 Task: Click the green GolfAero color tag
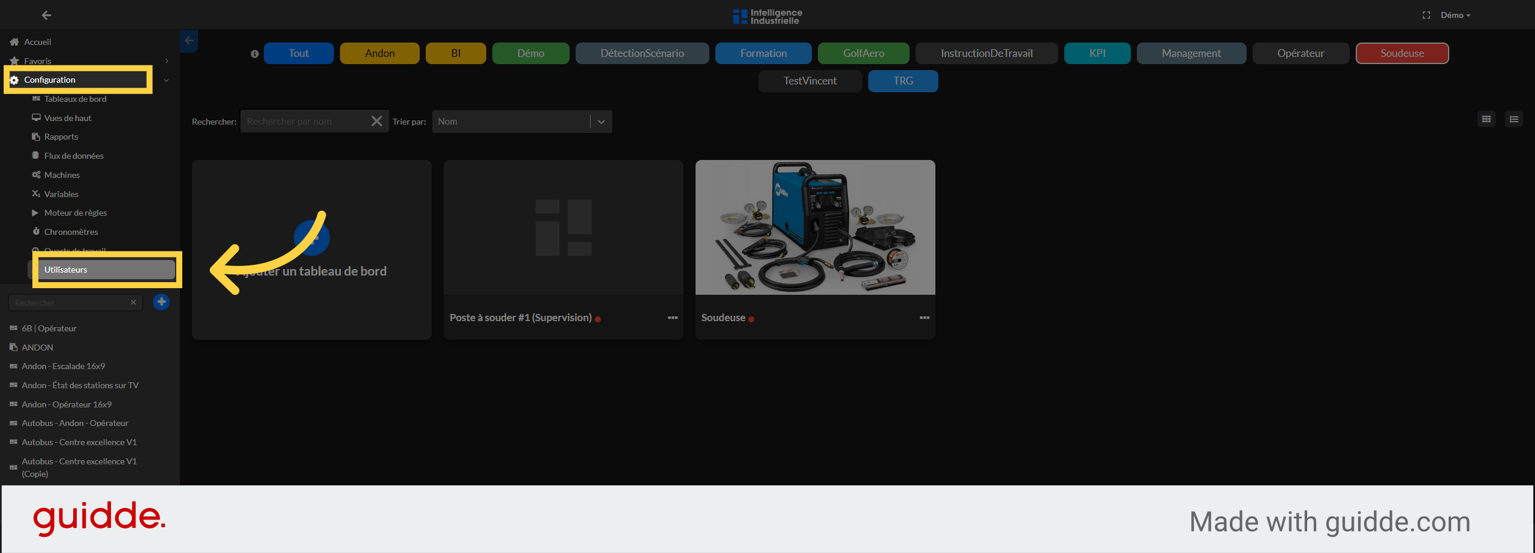click(863, 53)
